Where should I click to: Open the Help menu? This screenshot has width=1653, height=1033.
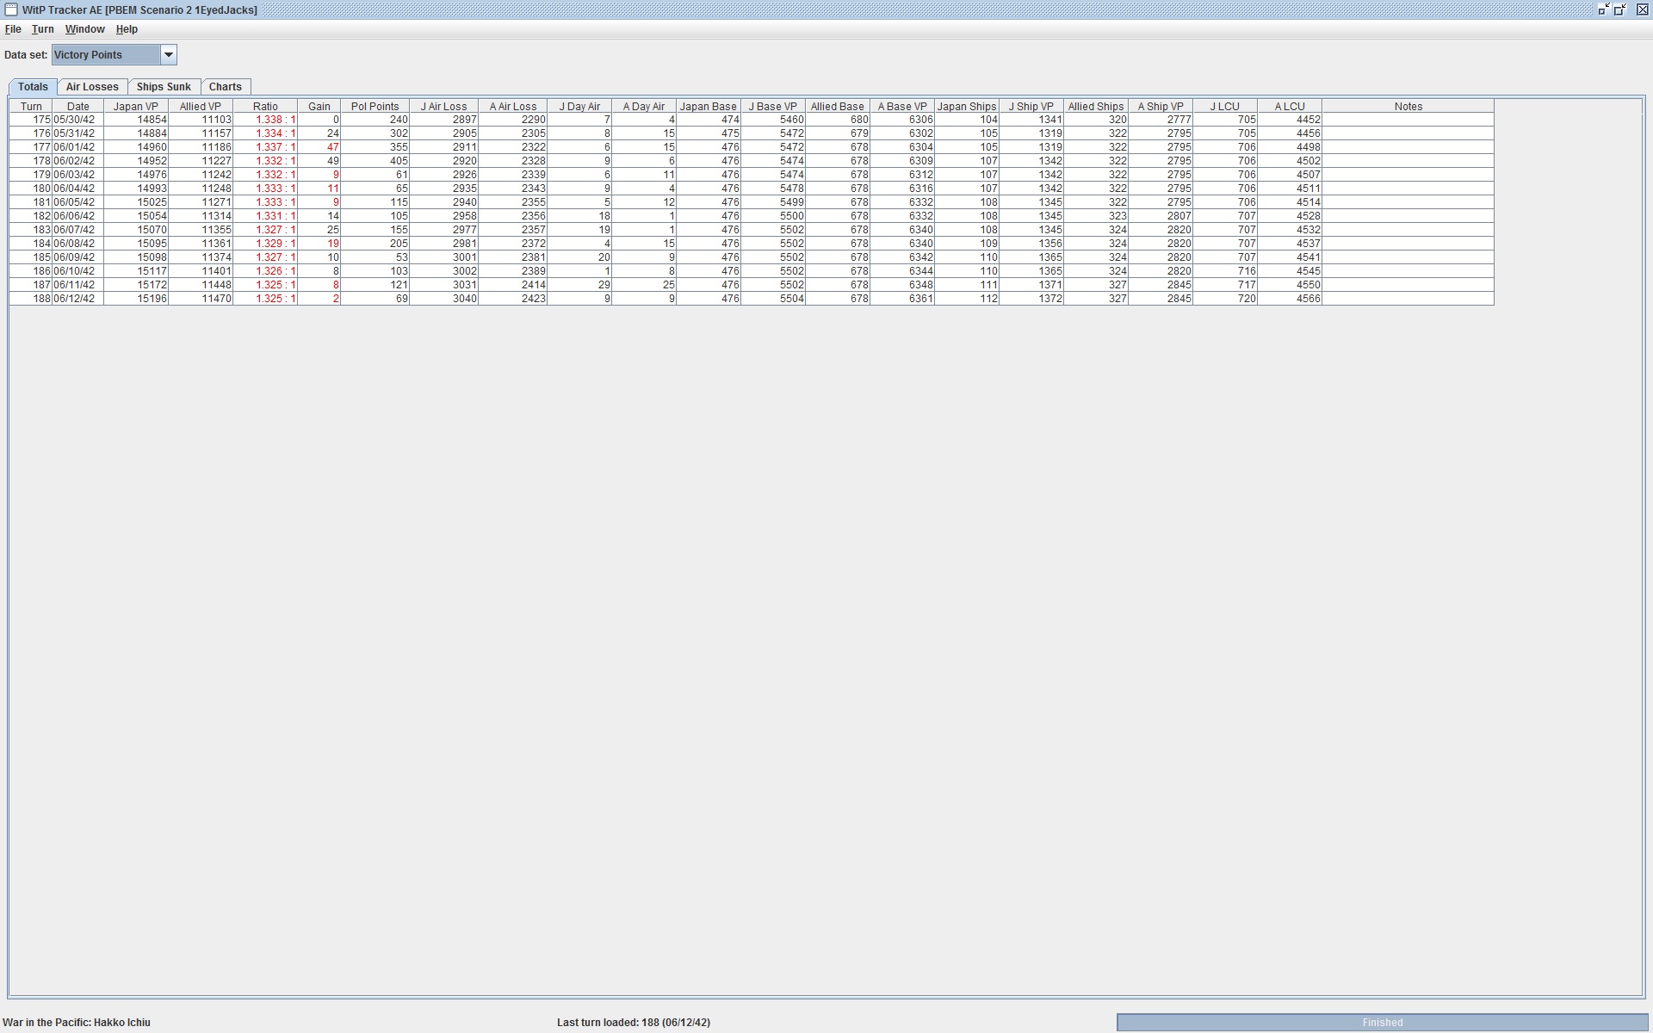pyautogui.click(x=127, y=29)
